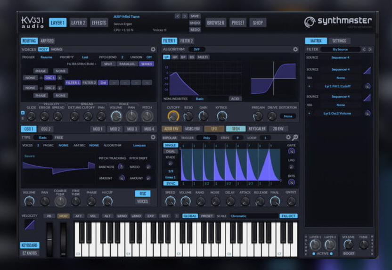Click the ARP Mini Tune preset name
The width and height of the screenshot is (392, 270).
[x=126, y=16]
